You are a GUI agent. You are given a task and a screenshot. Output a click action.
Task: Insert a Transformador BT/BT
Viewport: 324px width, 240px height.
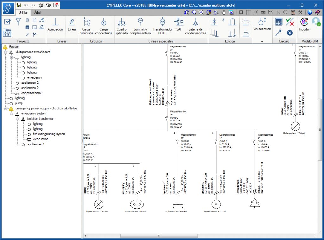(x=162, y=26)
